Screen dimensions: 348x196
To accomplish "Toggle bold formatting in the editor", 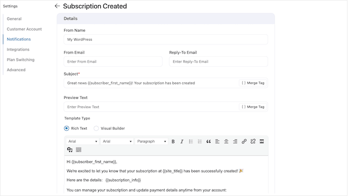I will click(173, 141).
